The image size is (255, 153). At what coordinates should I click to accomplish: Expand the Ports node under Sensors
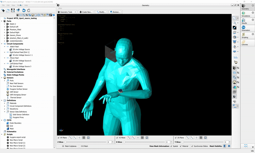click(x=4, y=80)
